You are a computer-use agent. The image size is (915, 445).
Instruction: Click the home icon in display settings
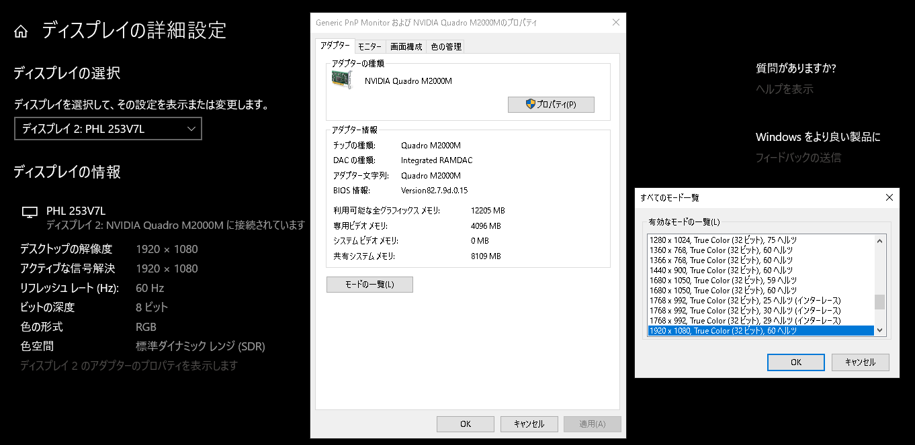tap(21, 32)
